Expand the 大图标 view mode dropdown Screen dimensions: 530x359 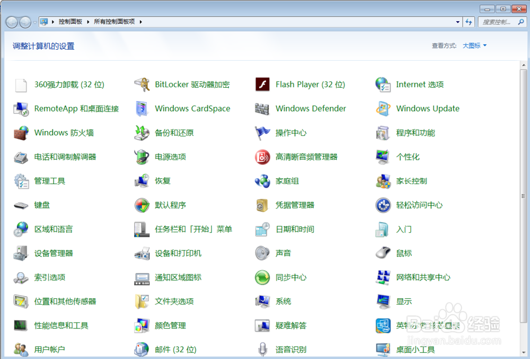[x=474, y=45]
